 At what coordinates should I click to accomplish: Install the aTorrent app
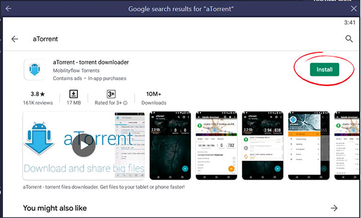pos(324,69)
